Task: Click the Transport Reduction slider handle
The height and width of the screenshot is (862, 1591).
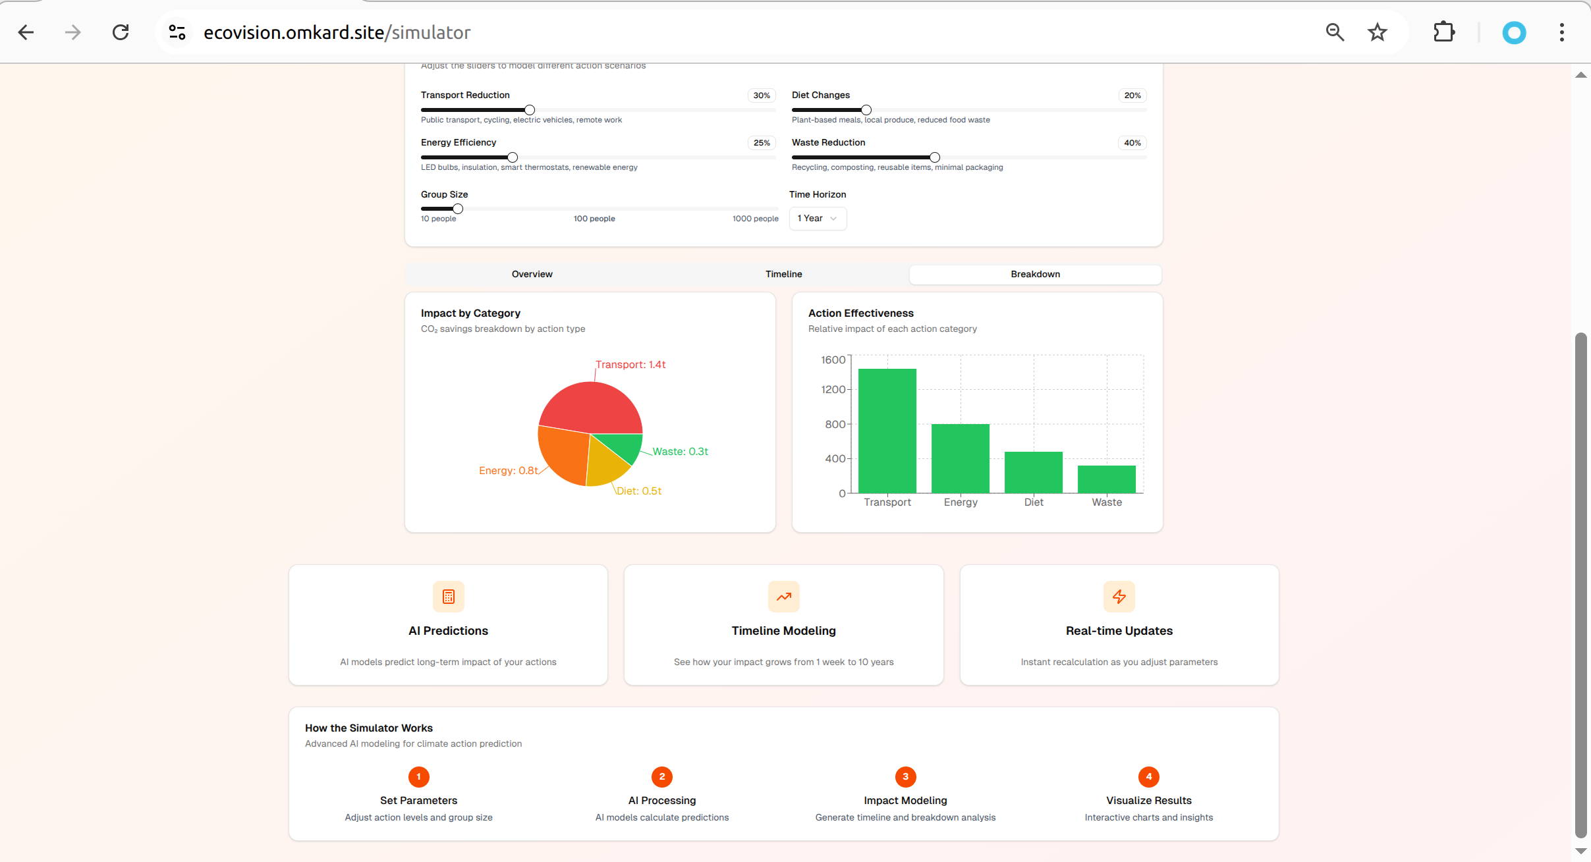Action: [x=529, y=110]
